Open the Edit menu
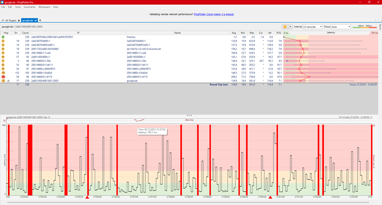382x205 pixels. coord(10,7)
